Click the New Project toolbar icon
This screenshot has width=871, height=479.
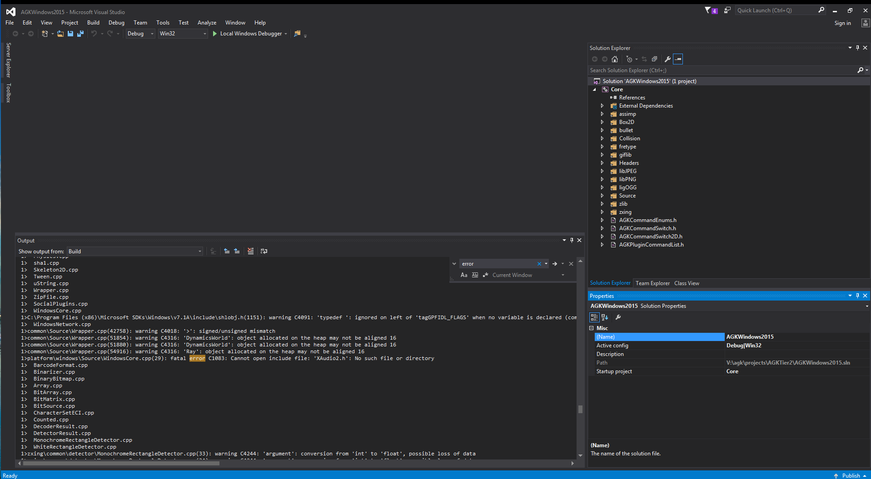point(45,34)
